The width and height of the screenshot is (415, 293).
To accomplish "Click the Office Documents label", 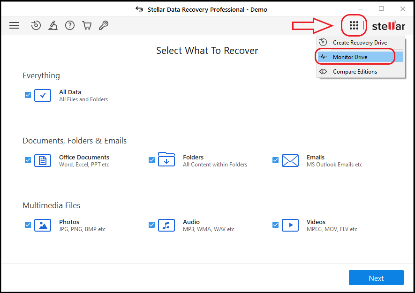I will click(x=84, y=157).
